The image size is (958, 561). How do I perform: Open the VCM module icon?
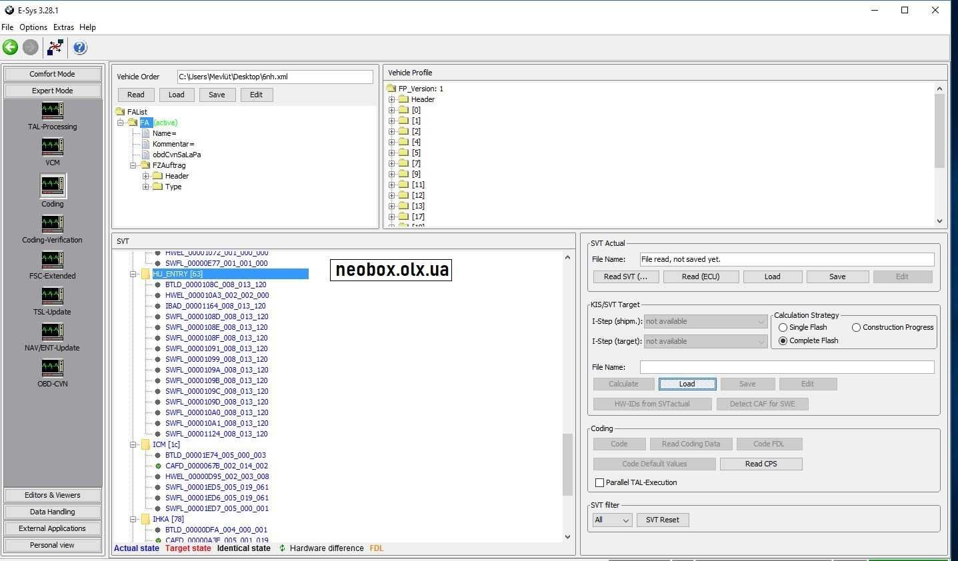[x=53, y=146]
